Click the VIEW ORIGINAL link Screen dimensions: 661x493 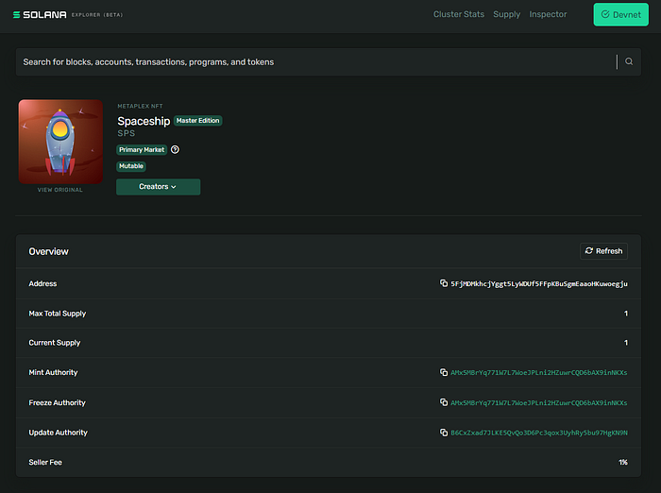[59, 190]
